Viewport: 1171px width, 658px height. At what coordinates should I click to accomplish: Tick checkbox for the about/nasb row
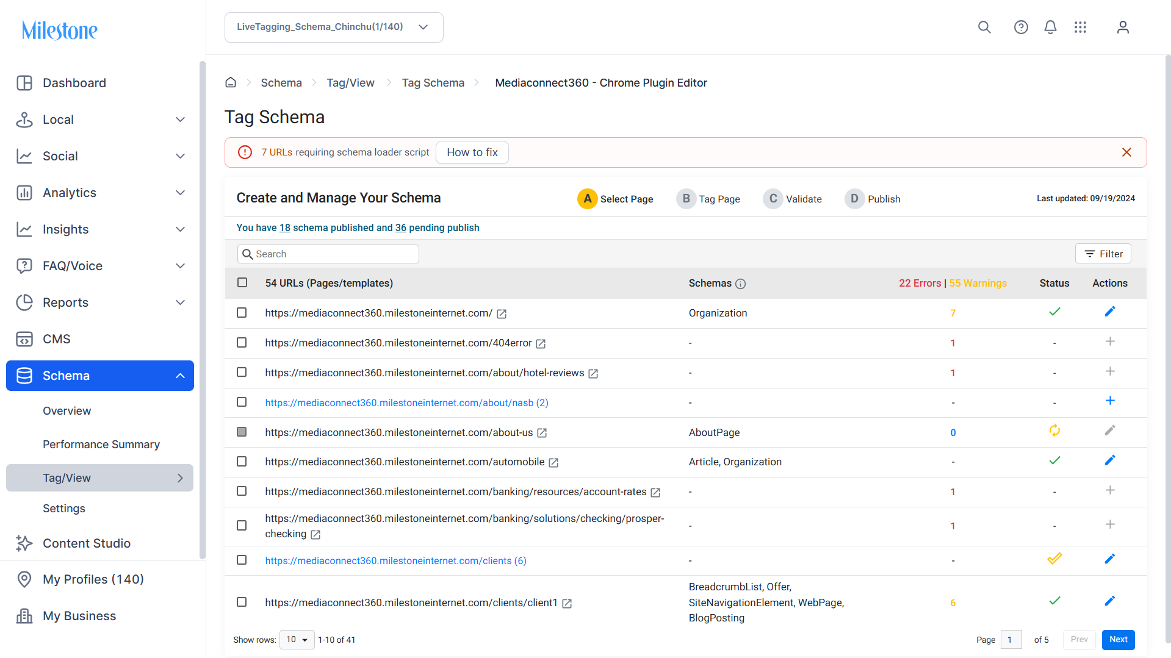pos(242,402)
